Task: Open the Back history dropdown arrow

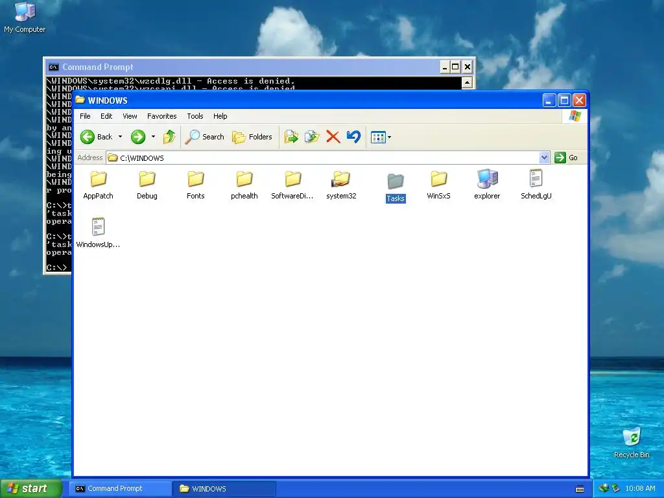Action: tap(120, 137)
